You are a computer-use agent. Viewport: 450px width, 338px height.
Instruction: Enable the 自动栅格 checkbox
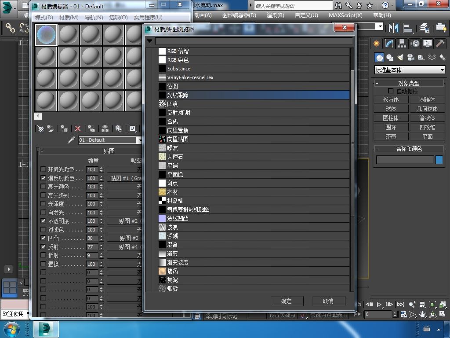pyautogui.click(x=391, y=91)
